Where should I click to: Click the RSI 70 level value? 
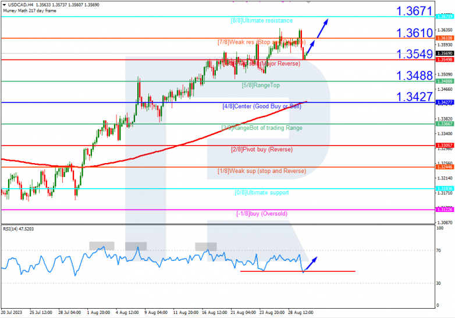[439, 250]
